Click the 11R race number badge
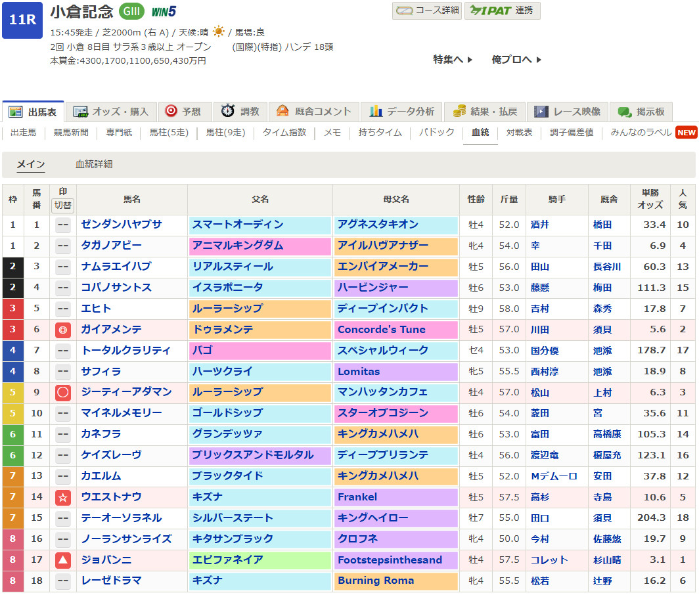Image resolution: width=699 pixels, height=595 pixels. 22,20
